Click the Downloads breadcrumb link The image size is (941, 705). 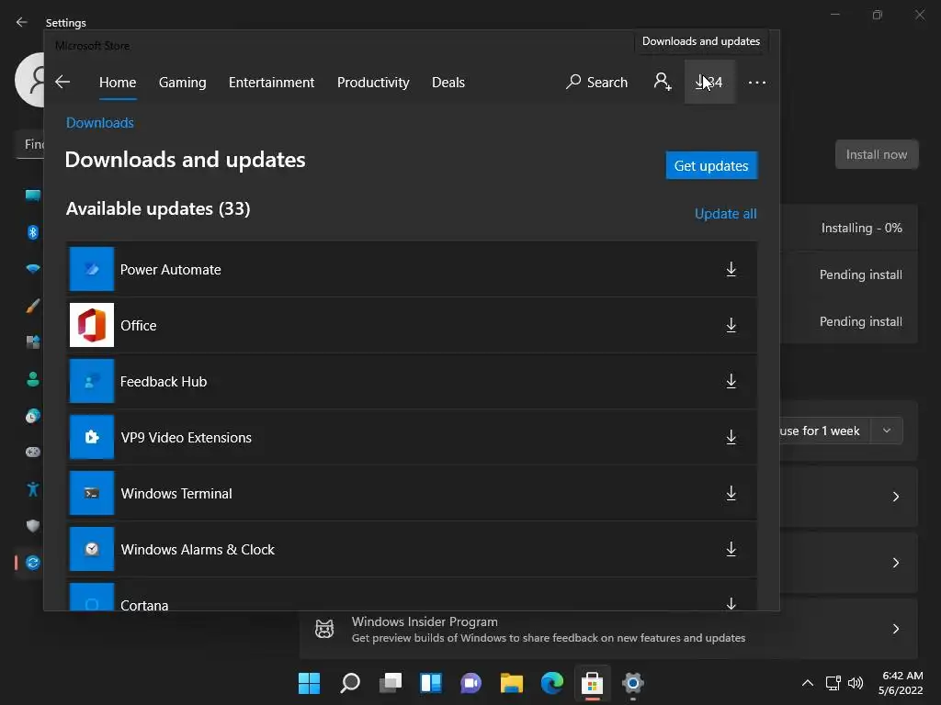click(99, 123)
